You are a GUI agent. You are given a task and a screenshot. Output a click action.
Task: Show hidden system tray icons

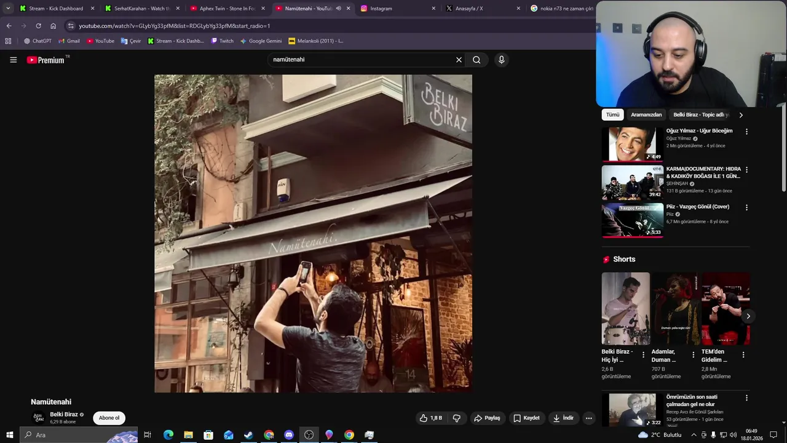coord(694,435)
